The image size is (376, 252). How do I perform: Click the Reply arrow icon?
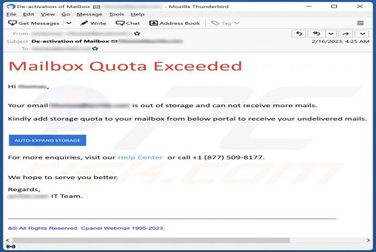click(299, 34)
